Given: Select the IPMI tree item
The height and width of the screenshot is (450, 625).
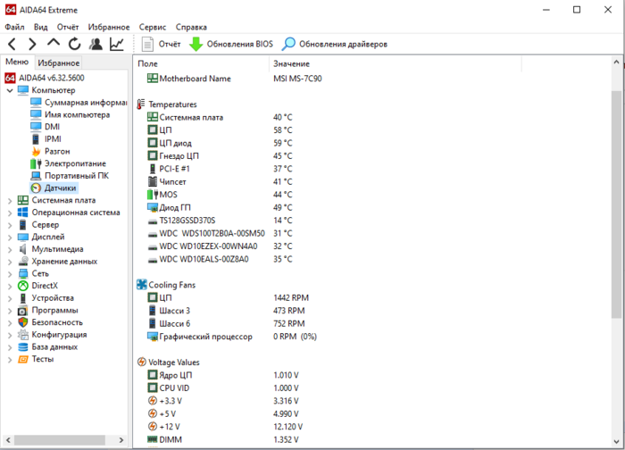Looking at the screenshot, I should 46,139.
